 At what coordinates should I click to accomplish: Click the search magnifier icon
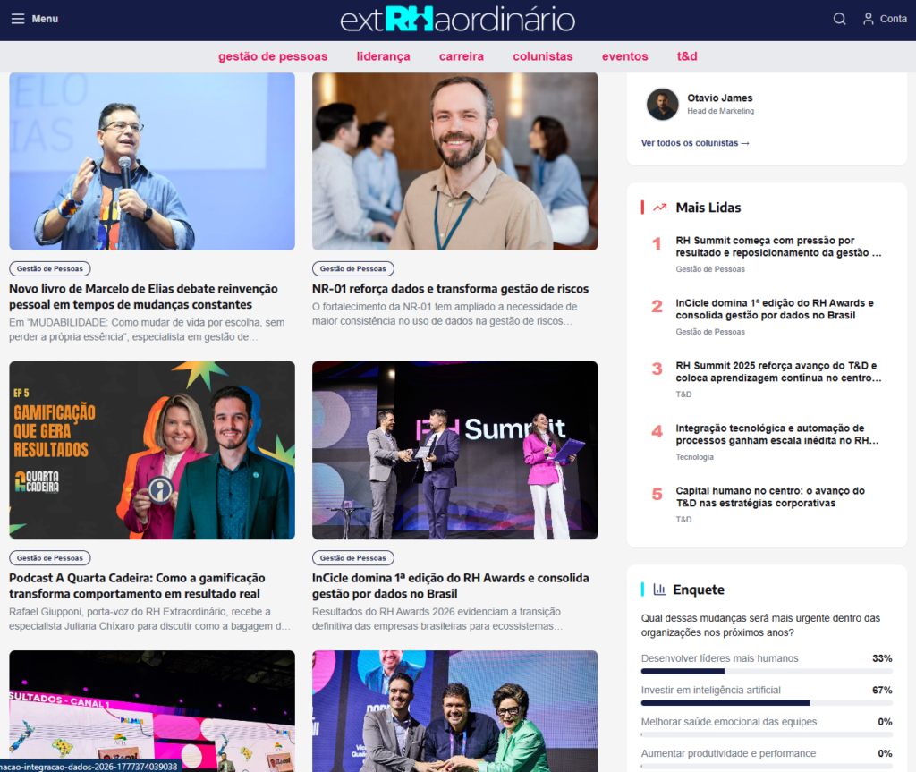(x=839, y=19)
